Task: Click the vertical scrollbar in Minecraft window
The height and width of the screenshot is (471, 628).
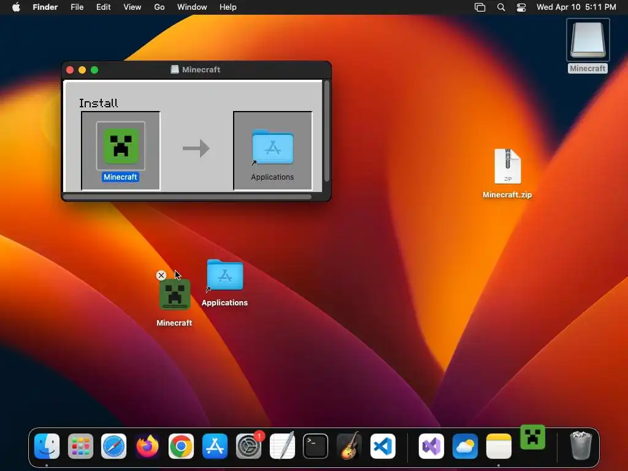Action: (327, 131)
